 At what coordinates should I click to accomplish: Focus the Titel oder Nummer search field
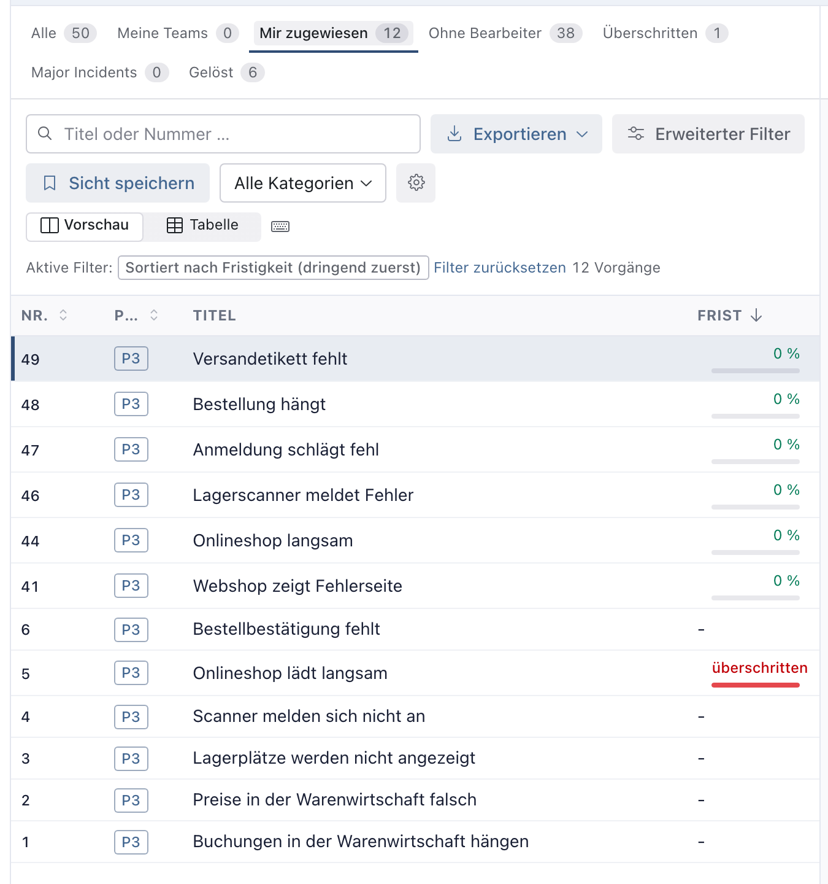(x=223, y=134)
